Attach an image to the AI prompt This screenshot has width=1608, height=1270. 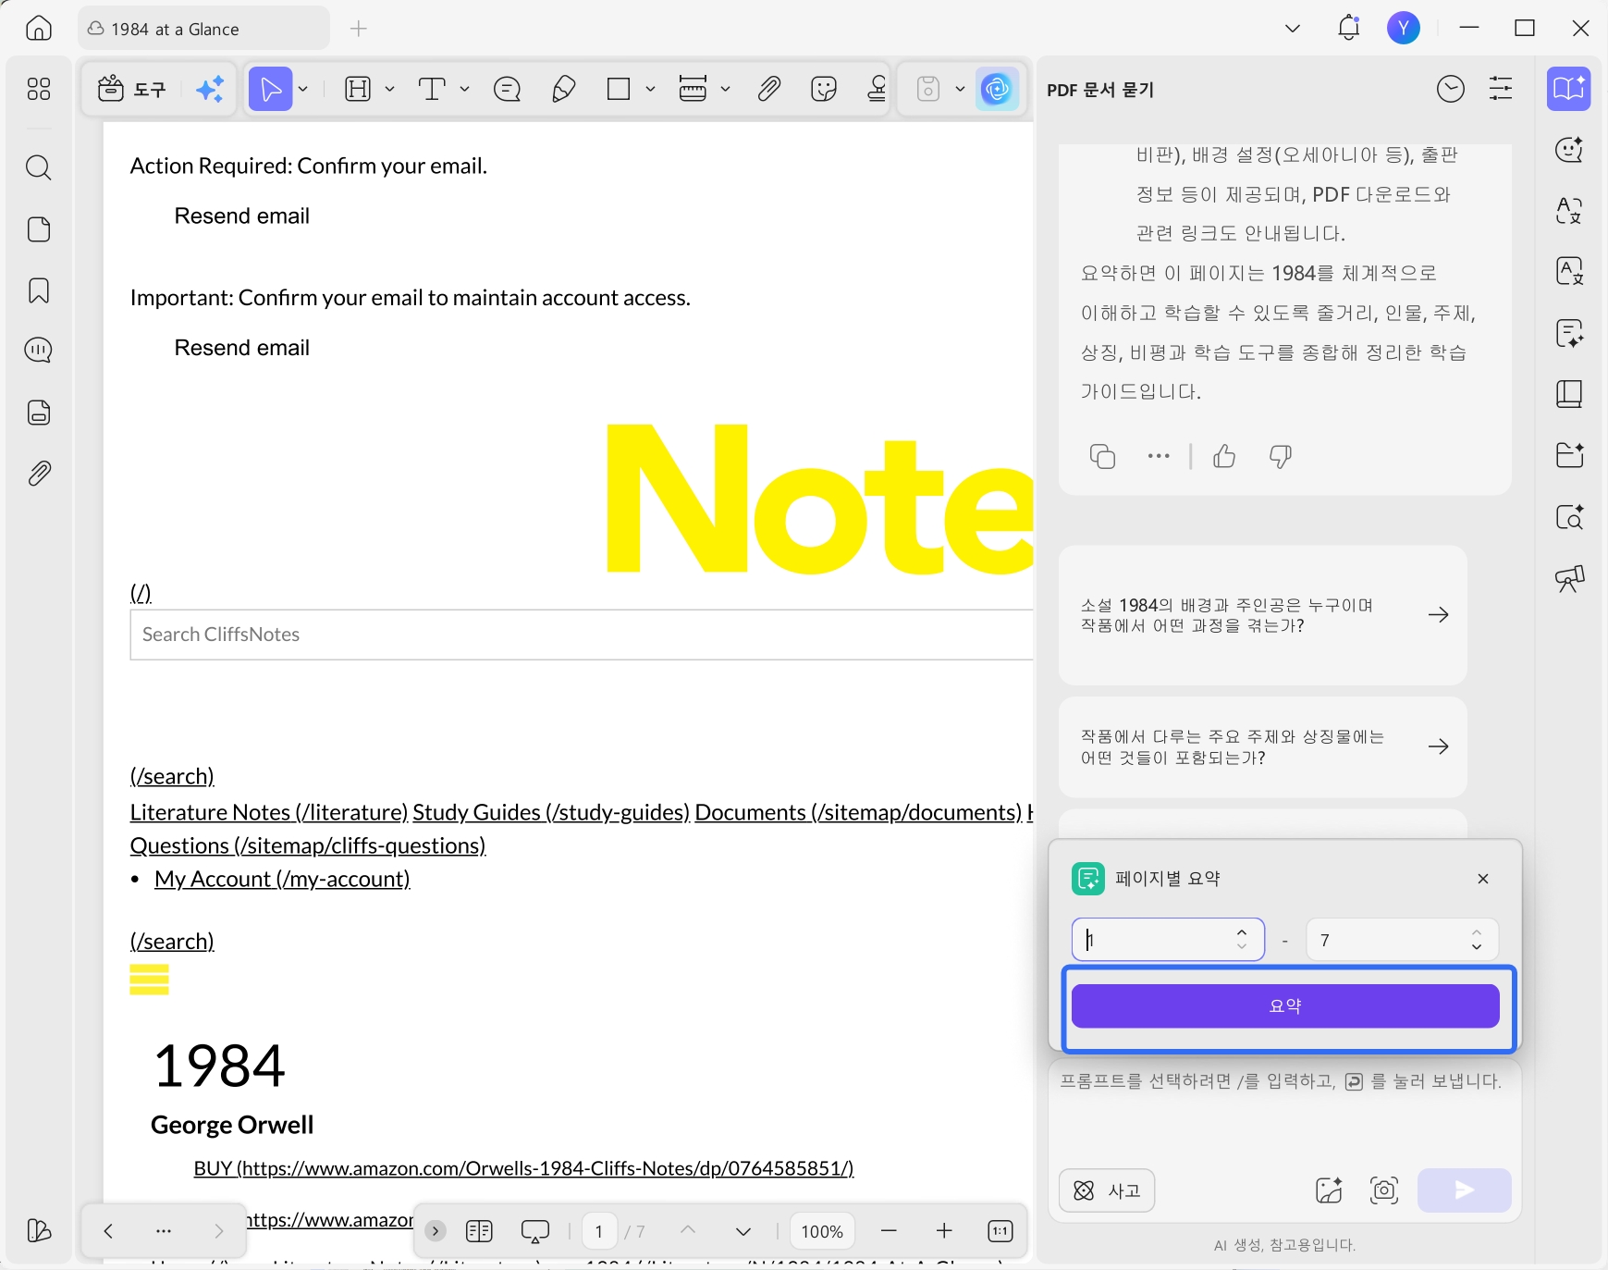(x=1329, y=1190)
